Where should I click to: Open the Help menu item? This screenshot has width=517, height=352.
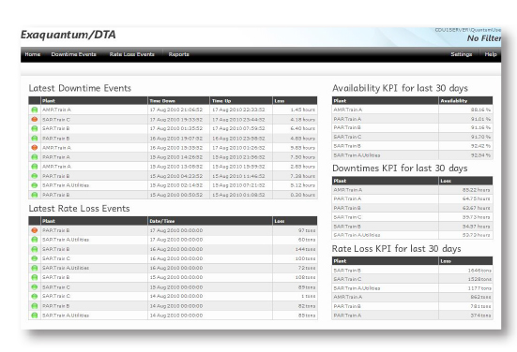(x=491, y=54)
